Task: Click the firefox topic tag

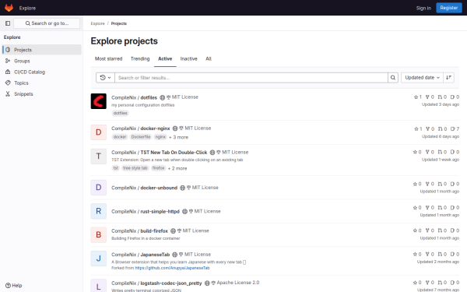Action: [159, 168]
